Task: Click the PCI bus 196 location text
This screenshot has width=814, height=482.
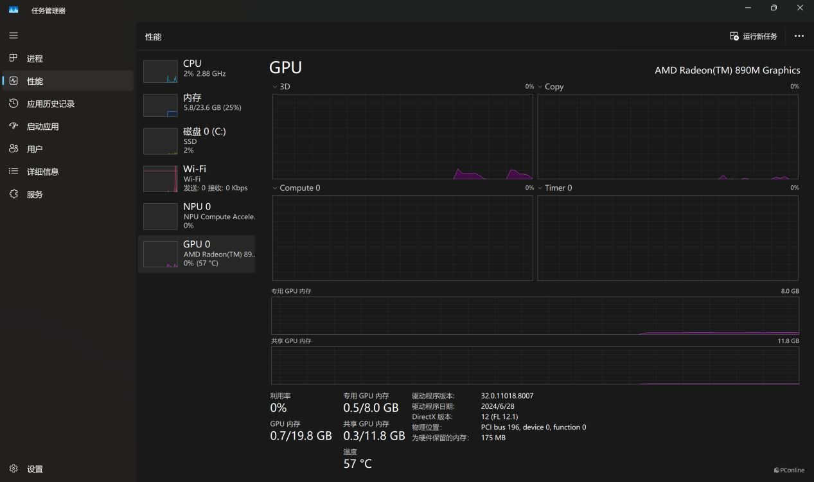Action: [x=533, y=427]
